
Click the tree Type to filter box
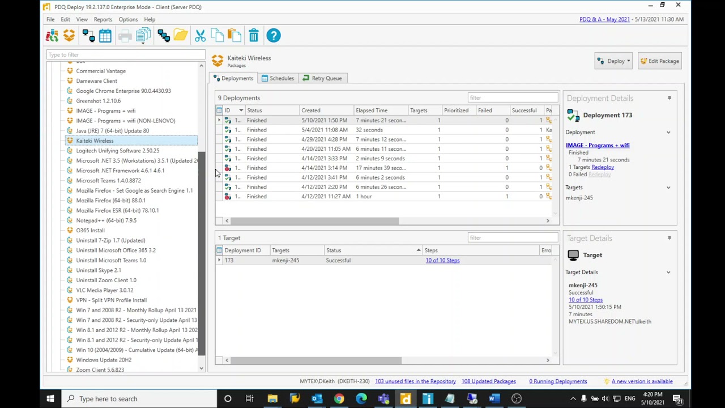pyautogui.click(x=126, y=55)
